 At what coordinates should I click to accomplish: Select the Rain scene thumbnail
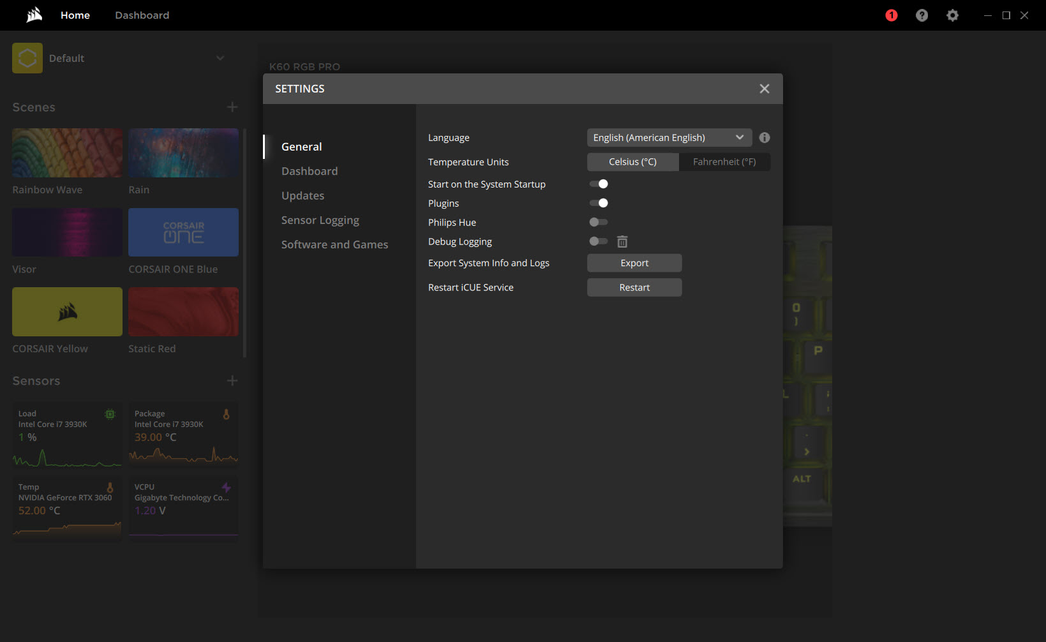click(x=183, y=153)
